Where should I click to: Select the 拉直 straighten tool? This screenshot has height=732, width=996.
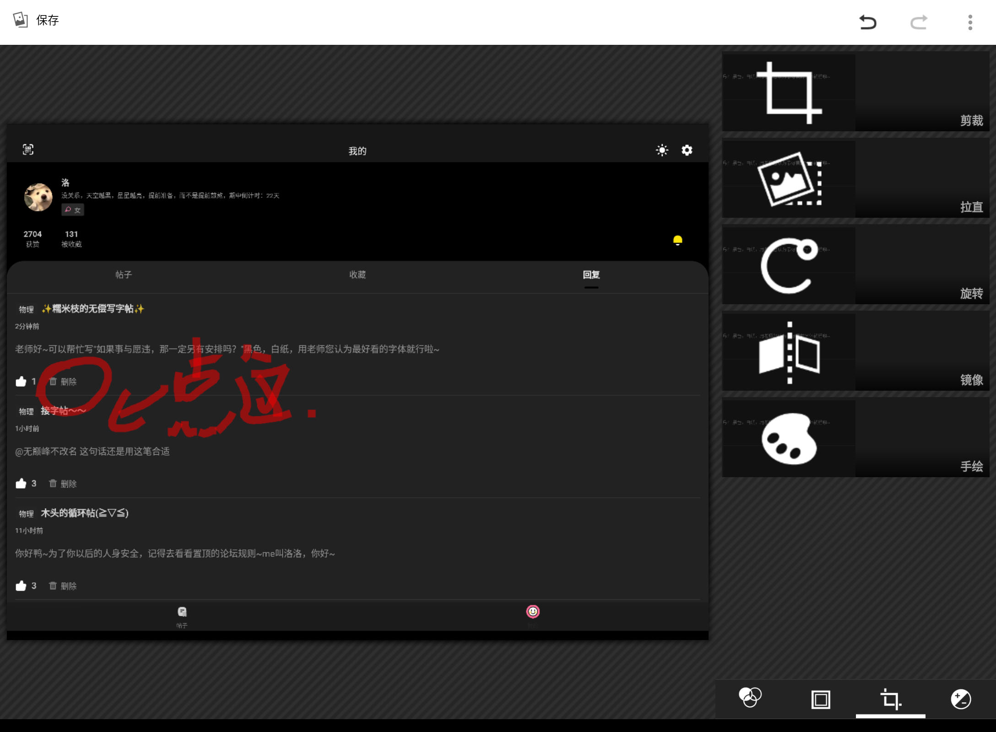(855, 179)
